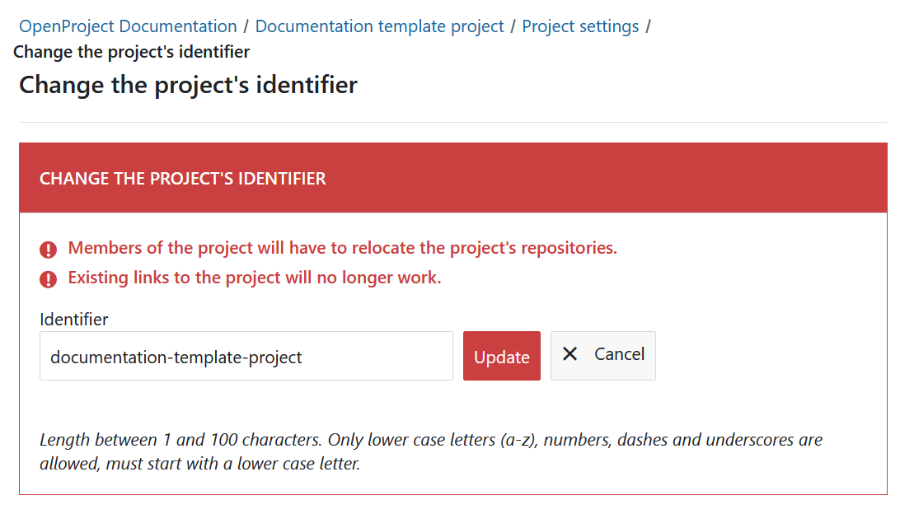The width and height of the screenshot is (900, 514).
Task: Click the warning icon beside the broken links message
Action: [x=48, y=278]
